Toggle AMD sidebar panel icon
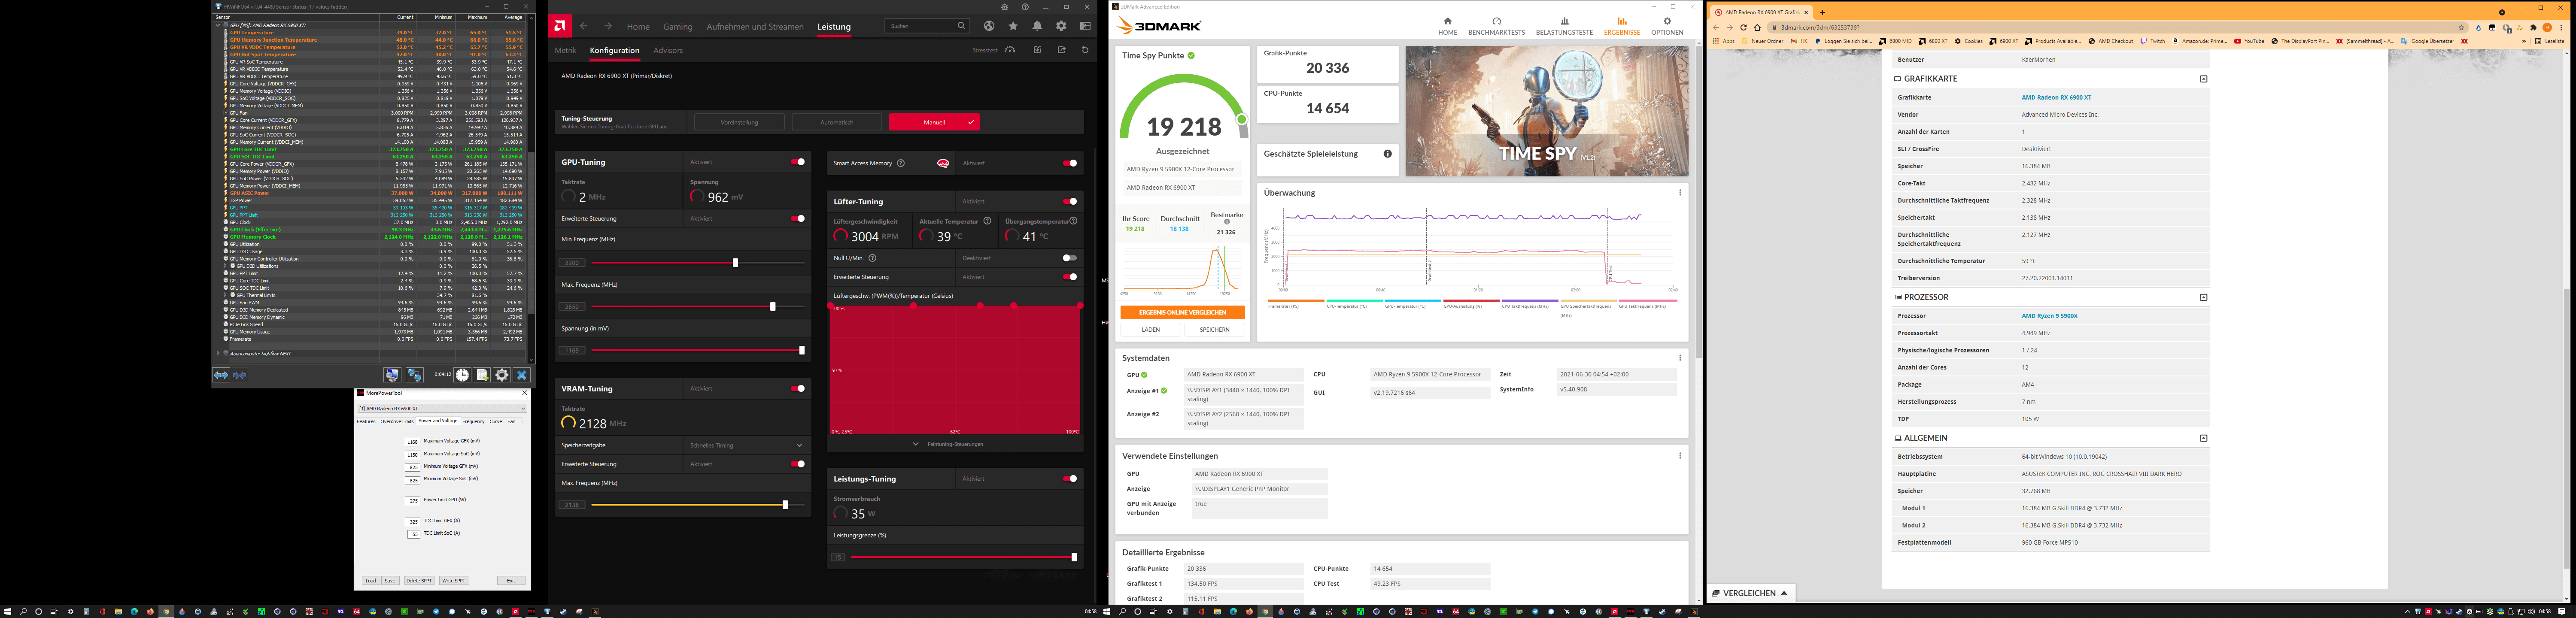The height and width of the screenshot is (618, 2576). [1085, 26]
